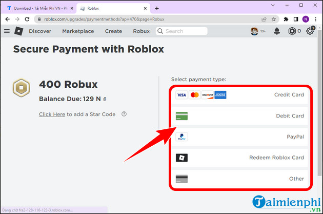The width and height of the screenshot is (323, 214).
Task: Click the 400 Robux heading text
Action: (x=68, y=84)
